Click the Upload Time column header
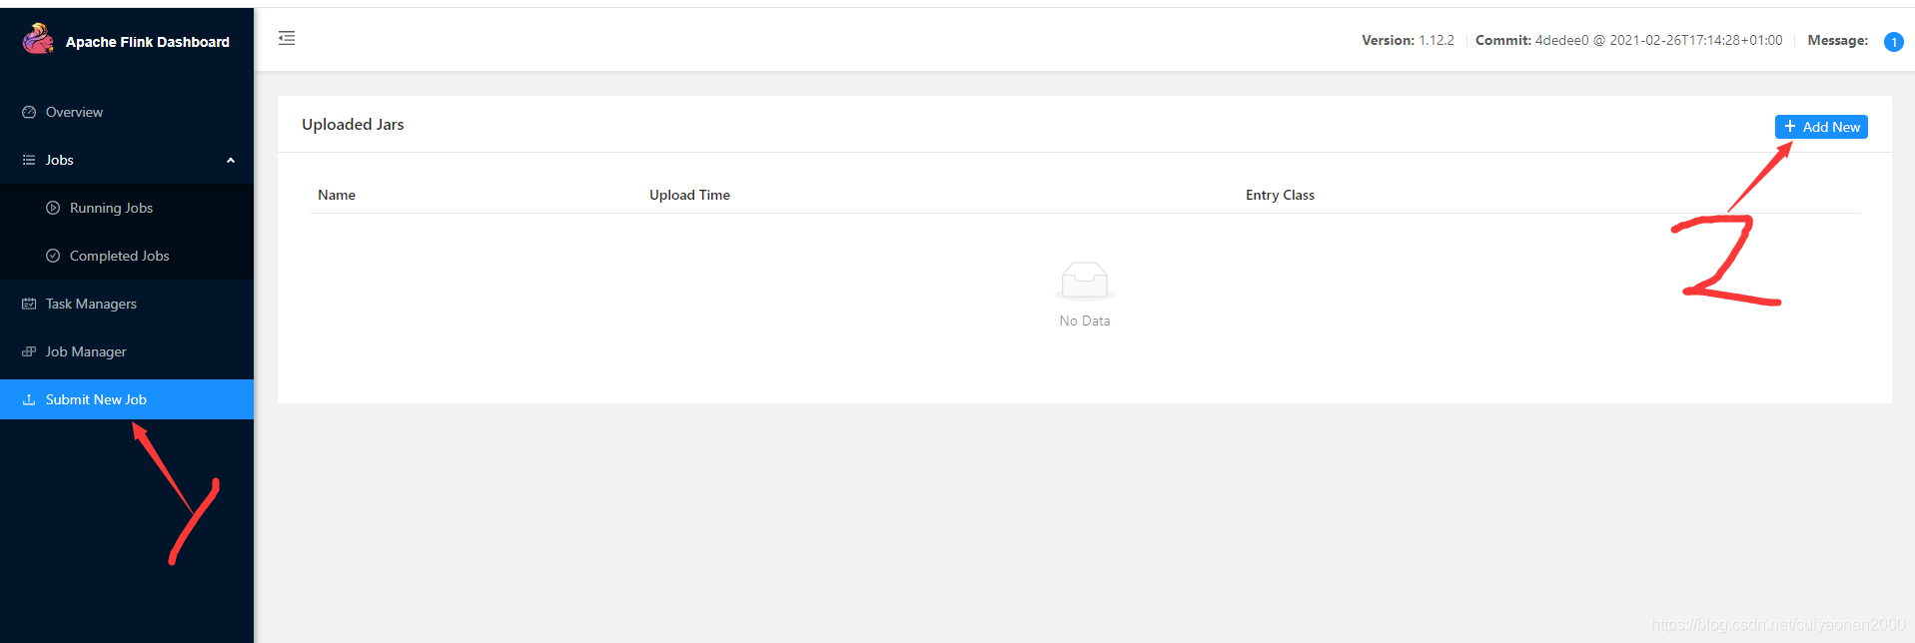Viewport: 1915px width, 643px height. pyautogui.click(x=689, y=195)
